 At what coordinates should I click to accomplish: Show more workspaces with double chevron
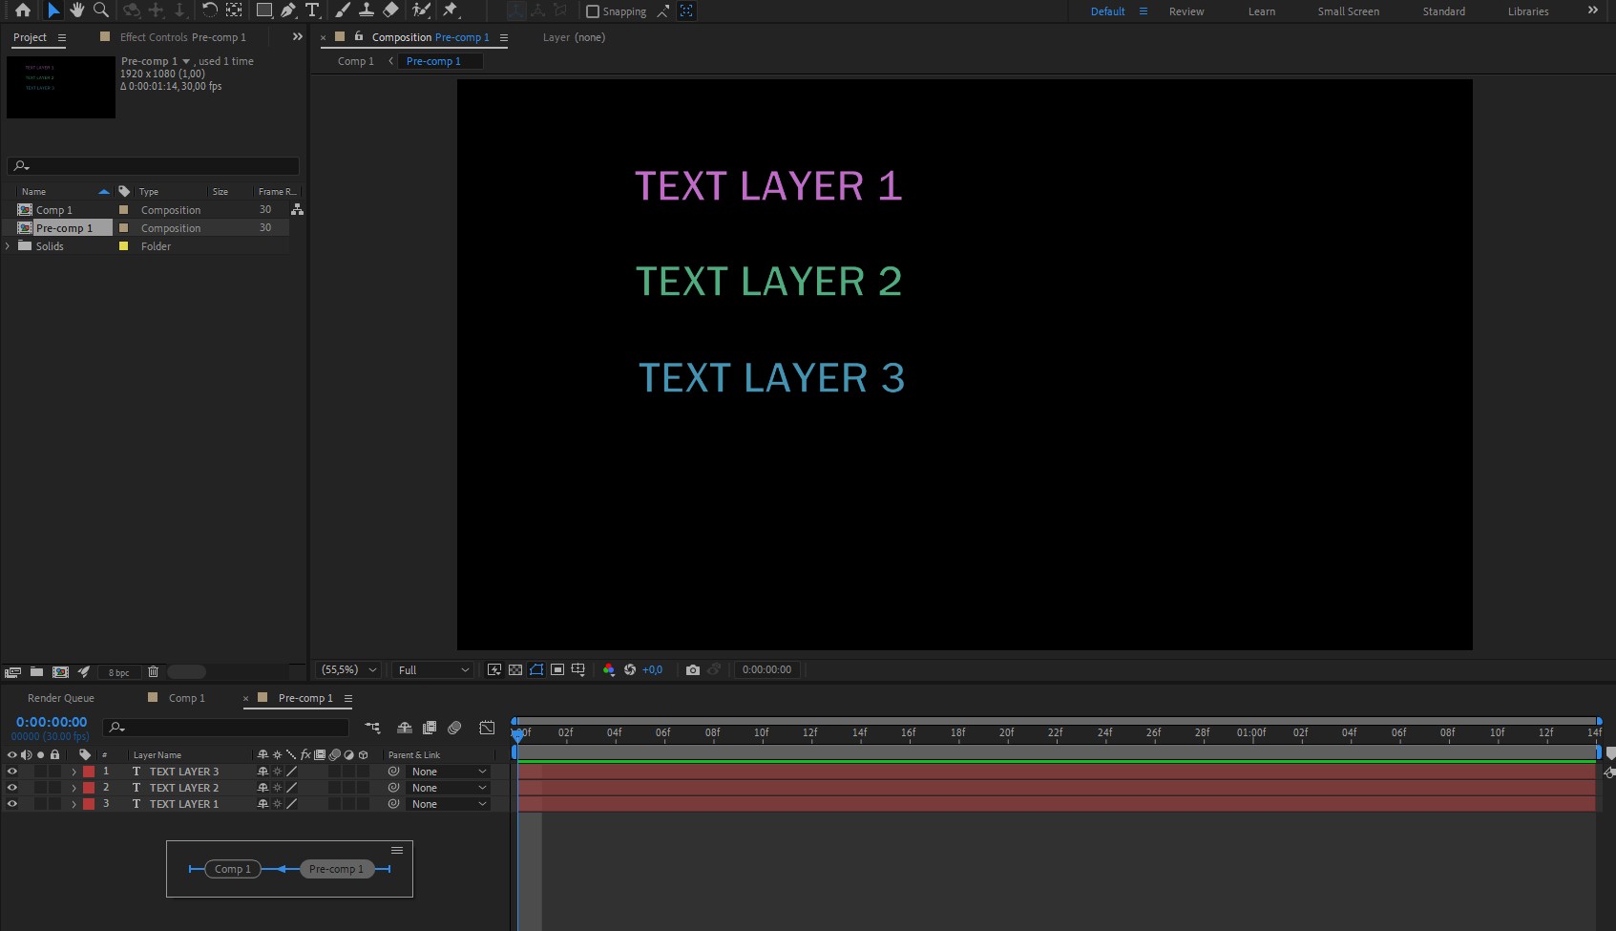1592,11
